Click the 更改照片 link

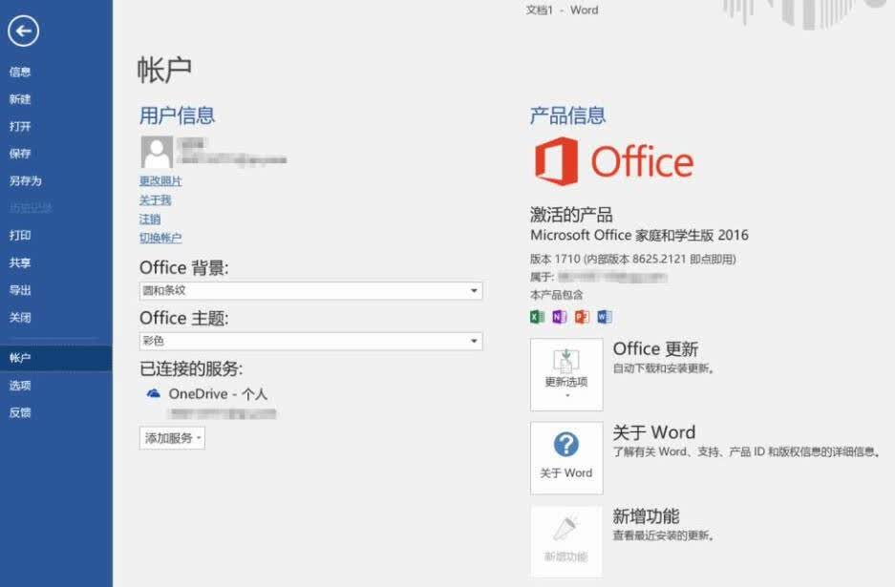(x=160, y=180)
